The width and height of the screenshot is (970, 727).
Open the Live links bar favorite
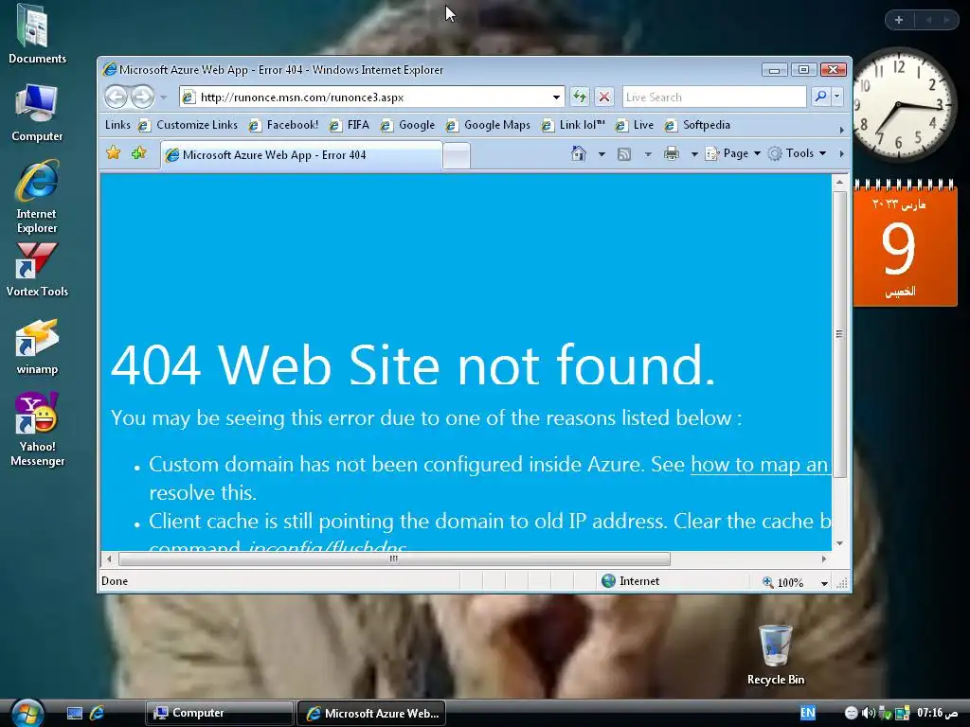coord(634,125)
